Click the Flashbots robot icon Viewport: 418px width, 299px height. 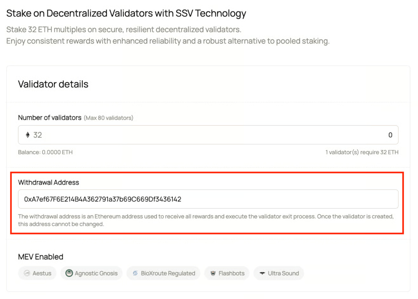(213, 273)
